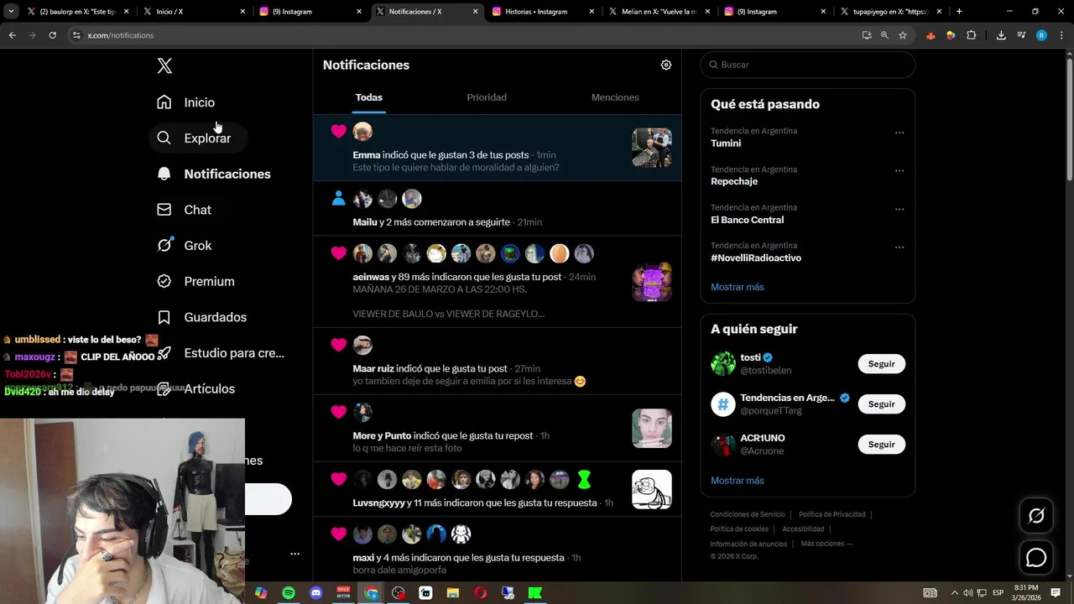This screenshot has width=1074, height=604.
Task: Open notifications settings gear
Action: coord(666,65)
